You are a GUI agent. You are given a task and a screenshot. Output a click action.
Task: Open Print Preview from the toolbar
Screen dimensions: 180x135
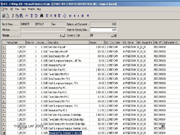[x=7, y=16]
